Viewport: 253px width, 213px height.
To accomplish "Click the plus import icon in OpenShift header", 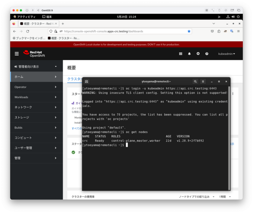I will tap(198, 54).
